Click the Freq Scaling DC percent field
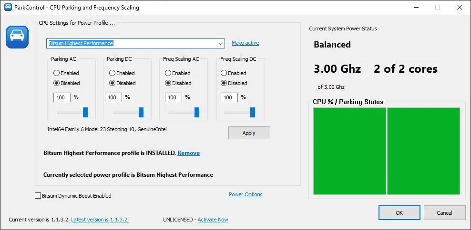The width and height of the screenshot is (471, 230). pos(229,97)
